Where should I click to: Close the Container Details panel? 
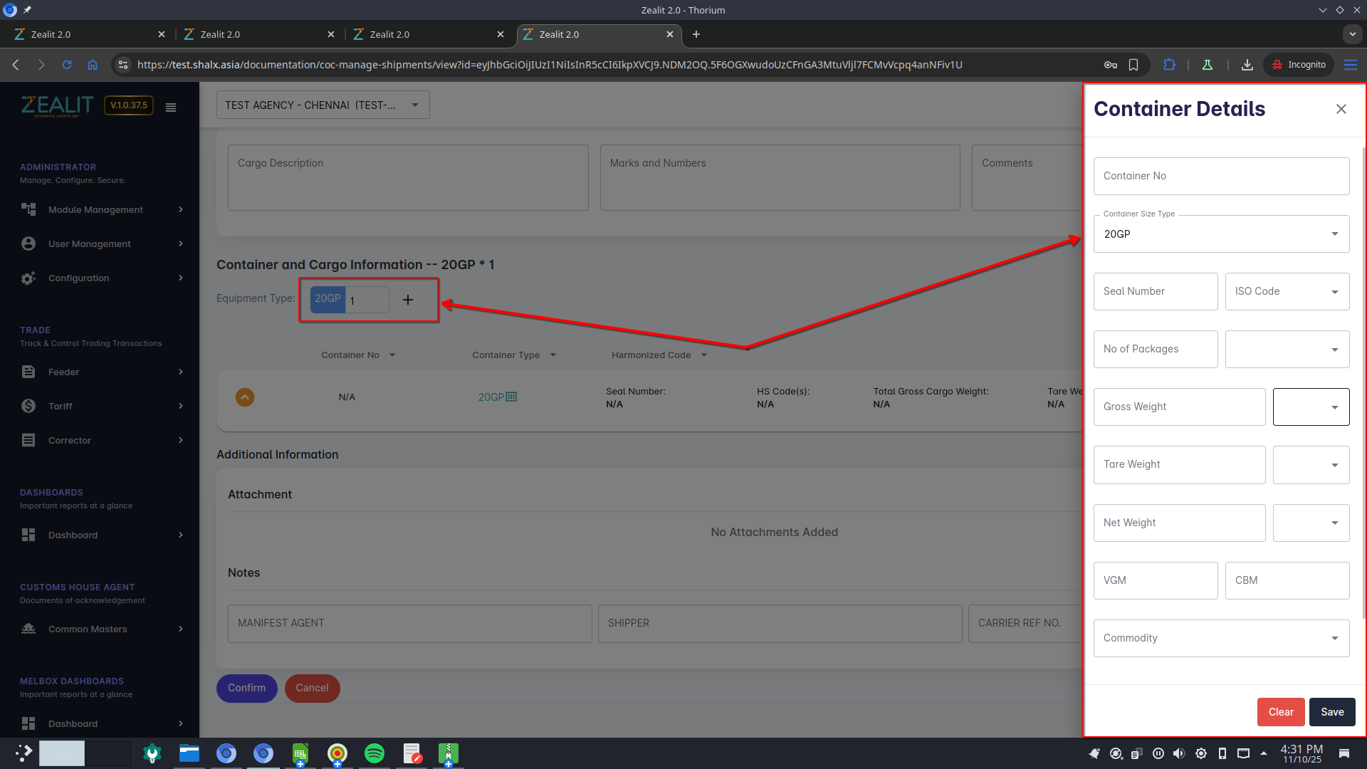pos(1341,109)
